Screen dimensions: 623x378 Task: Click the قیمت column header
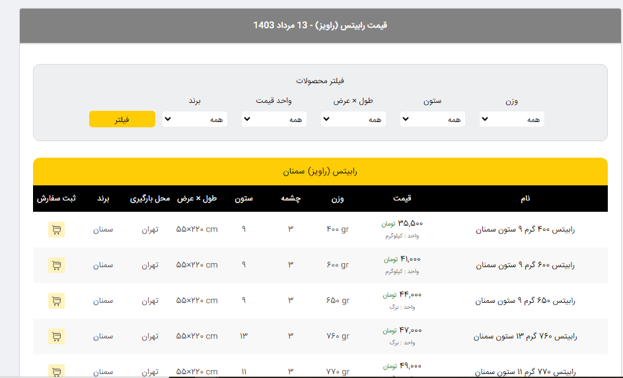(x=402, y=199)
